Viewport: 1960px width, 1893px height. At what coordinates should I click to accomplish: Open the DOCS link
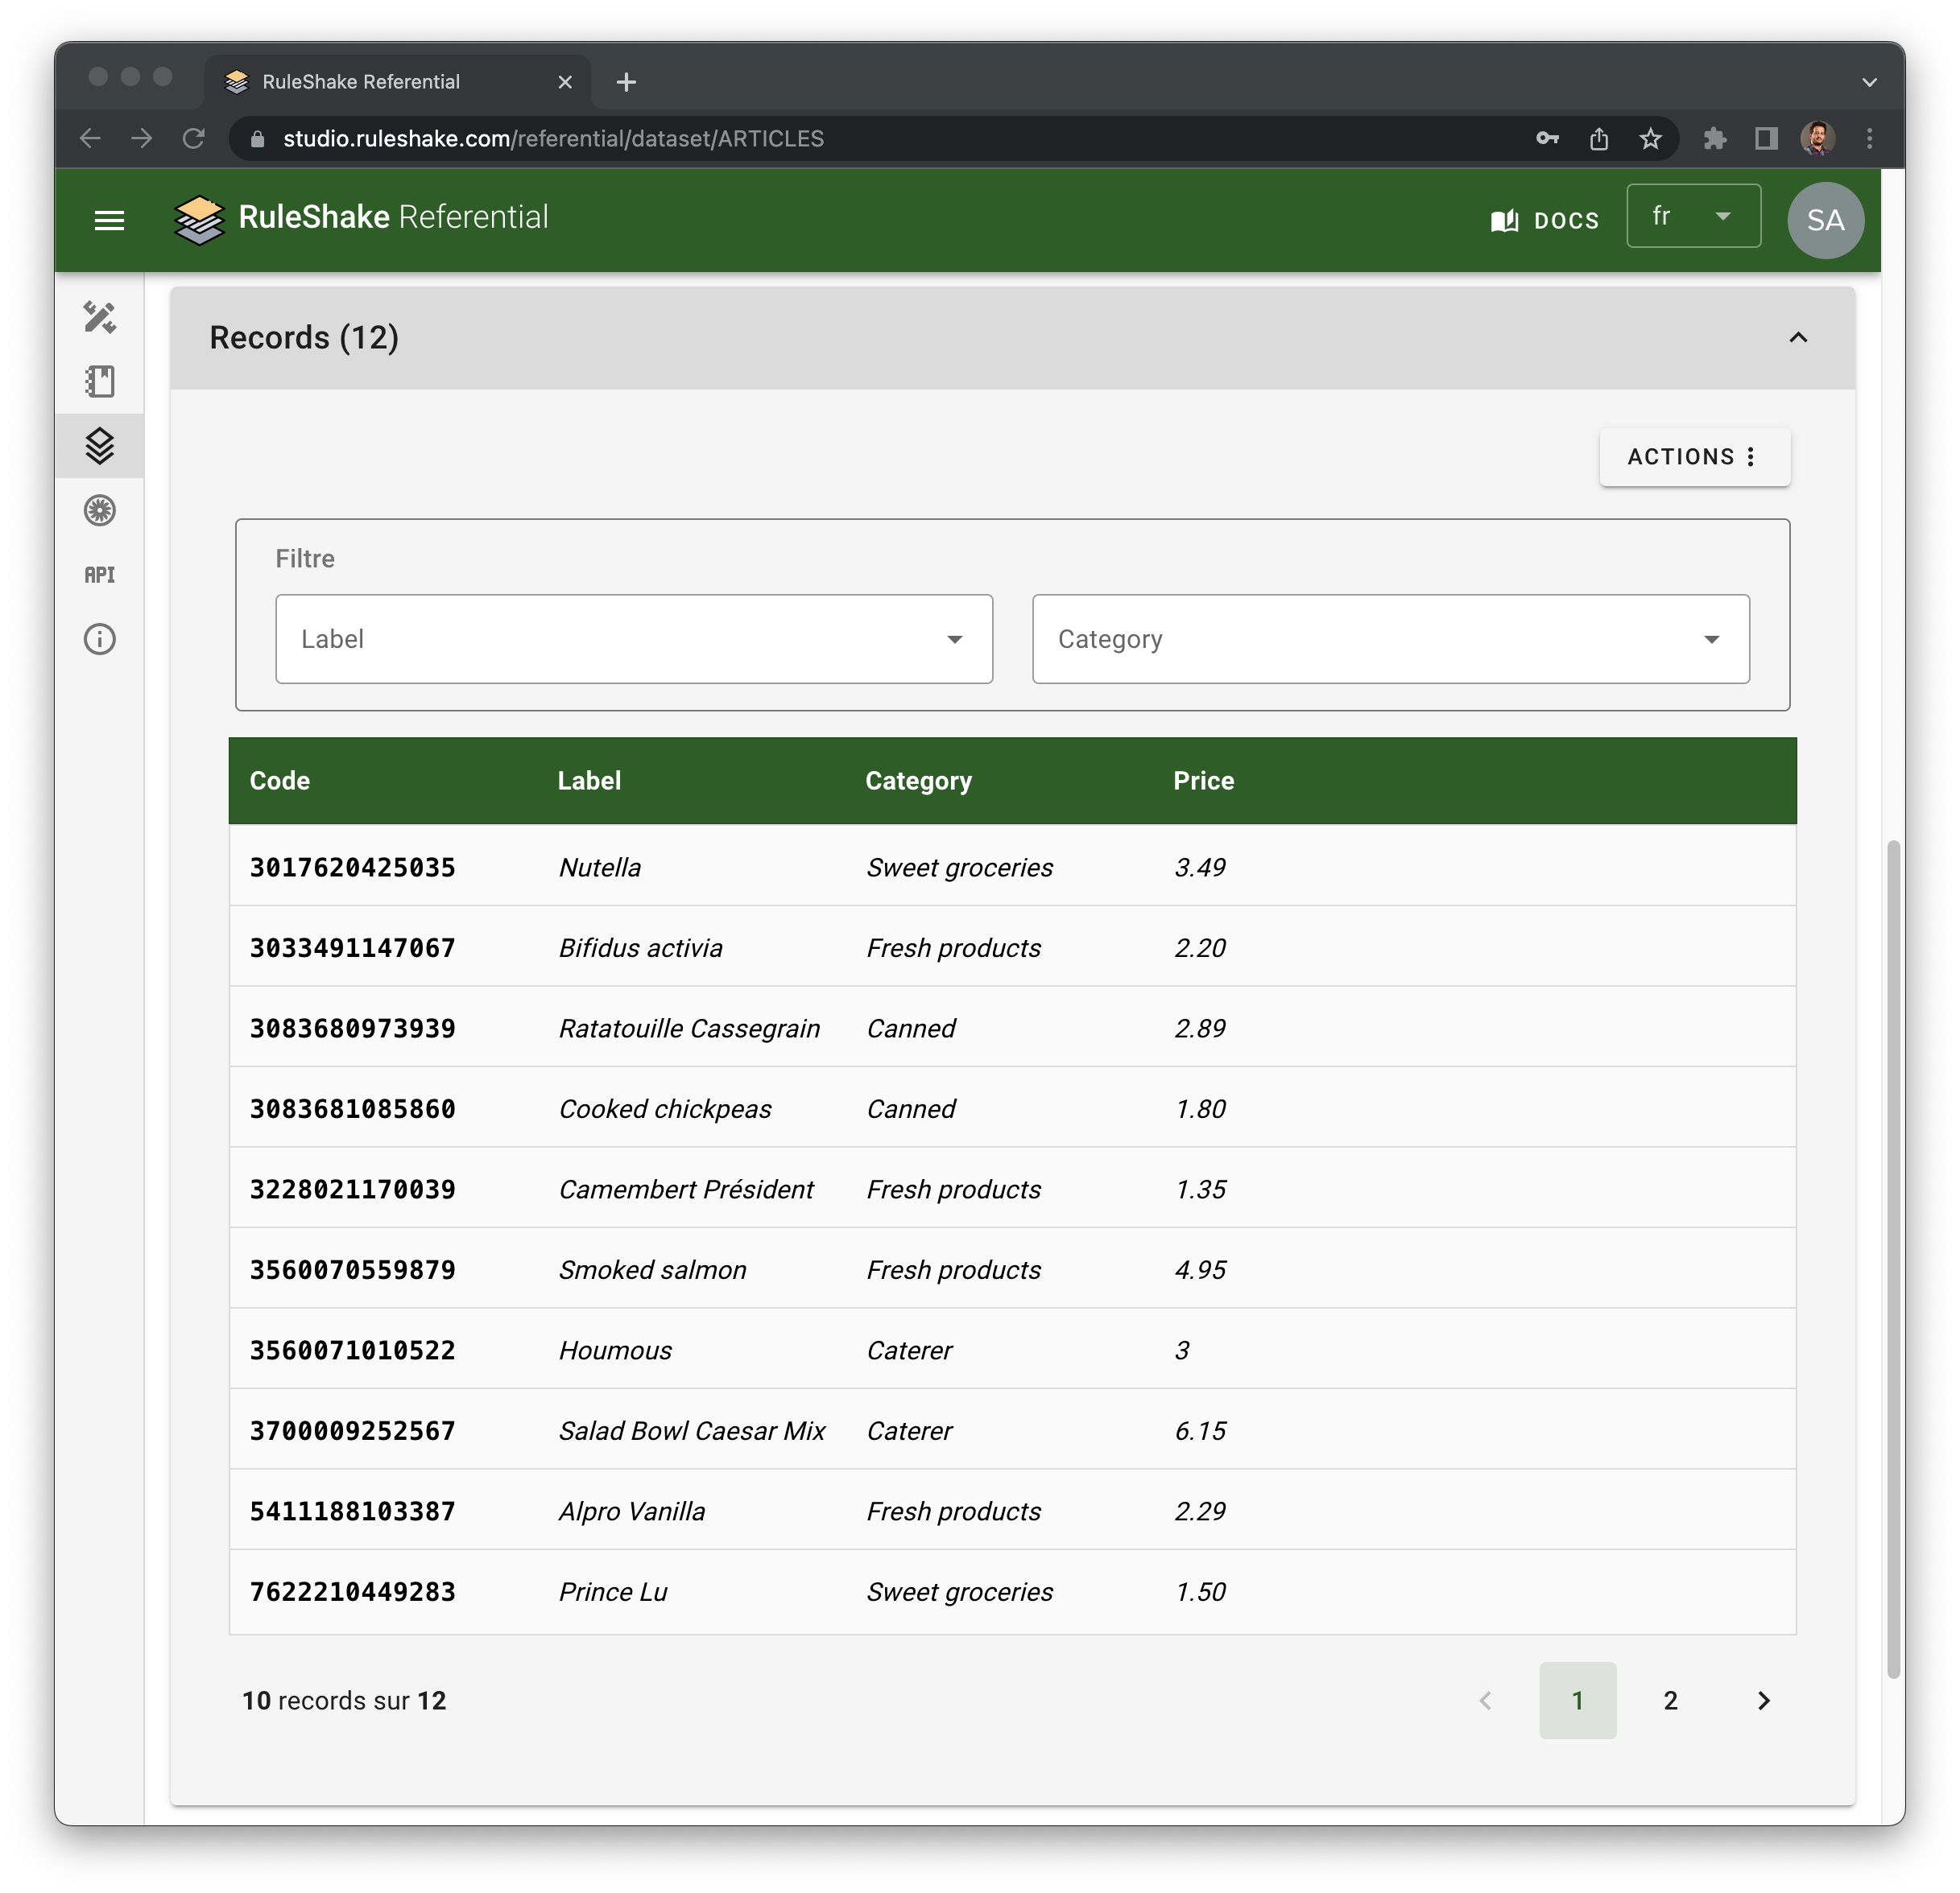1545,220
